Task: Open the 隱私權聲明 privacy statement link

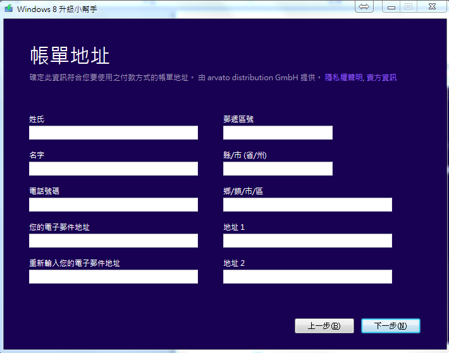Action: click(x=343, y=78)
